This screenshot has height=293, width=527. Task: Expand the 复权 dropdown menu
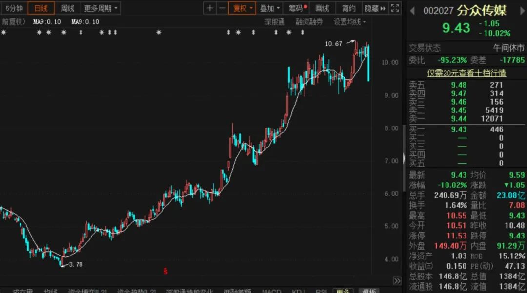tap(243, 8)
